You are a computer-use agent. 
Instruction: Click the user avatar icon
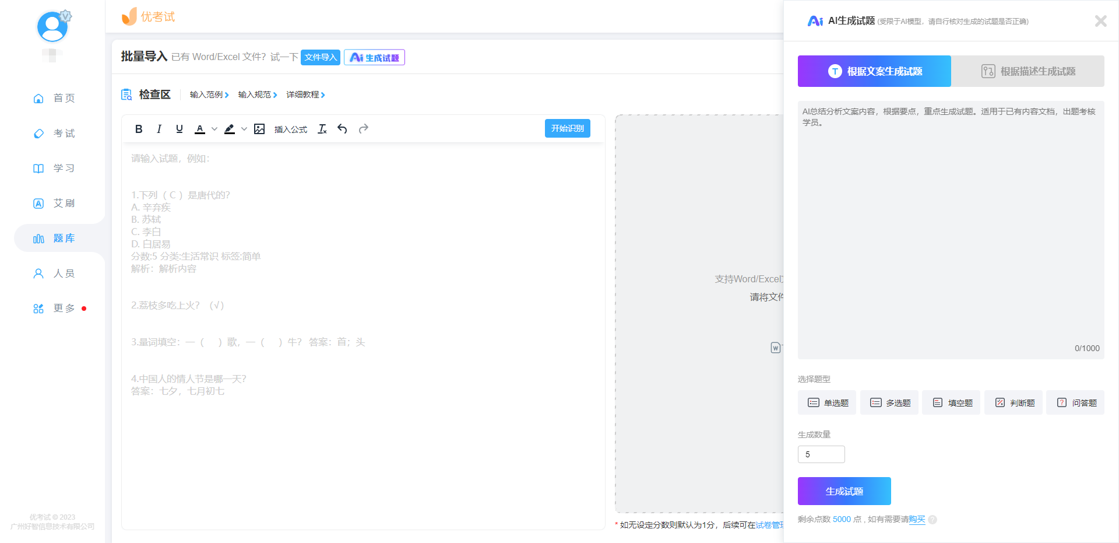coord(52,26)
